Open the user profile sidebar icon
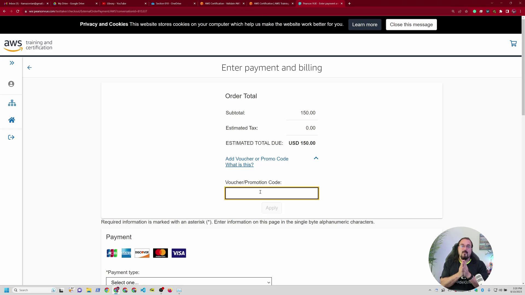The width and height of the screenshot is (525, 295). click(11, 84)
